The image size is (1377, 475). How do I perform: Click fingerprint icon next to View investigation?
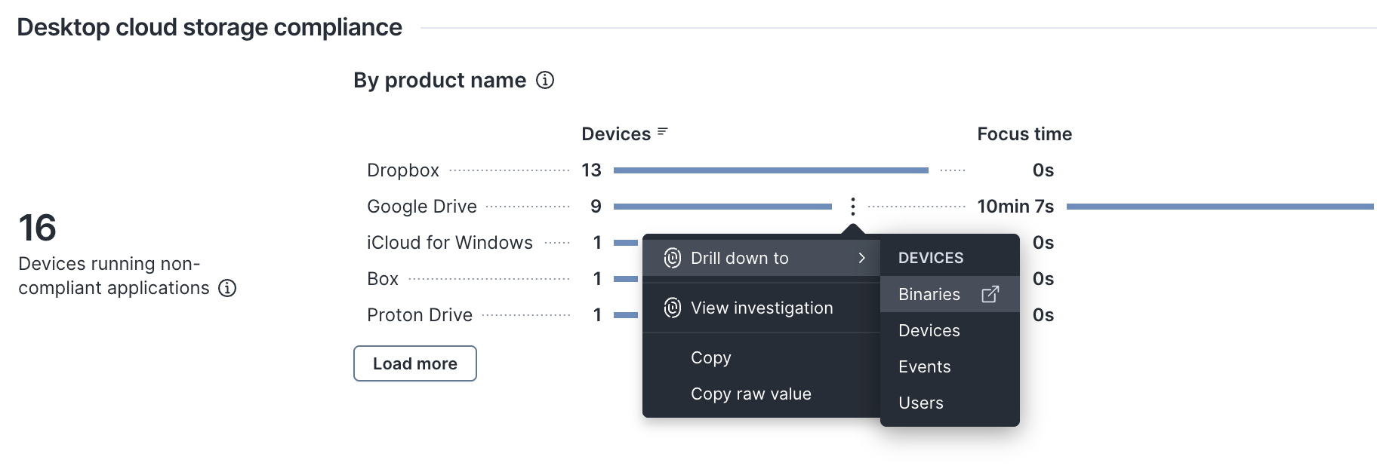[x=672, y=308]
